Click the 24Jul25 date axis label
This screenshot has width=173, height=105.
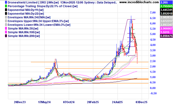coord(117,102)
